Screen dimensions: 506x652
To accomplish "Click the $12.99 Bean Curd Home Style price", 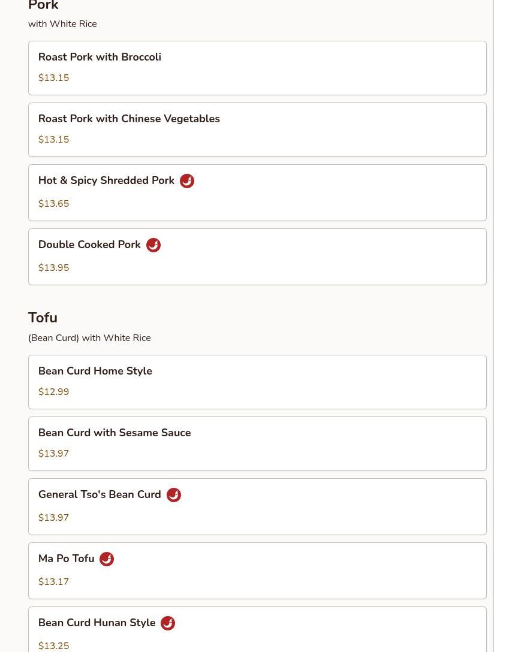I will point(53,392).
